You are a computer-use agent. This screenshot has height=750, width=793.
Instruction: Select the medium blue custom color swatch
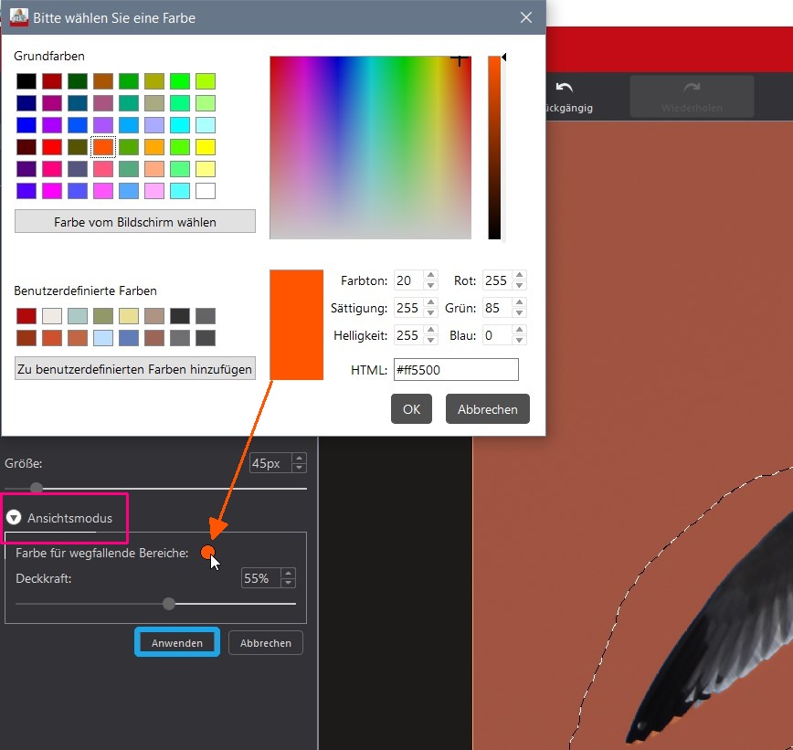[129, 338]
